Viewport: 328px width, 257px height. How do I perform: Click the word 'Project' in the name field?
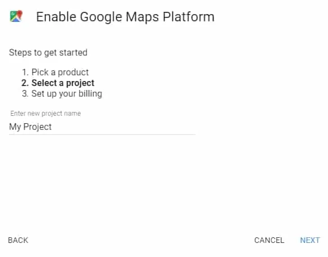click(x=38, y=127)
